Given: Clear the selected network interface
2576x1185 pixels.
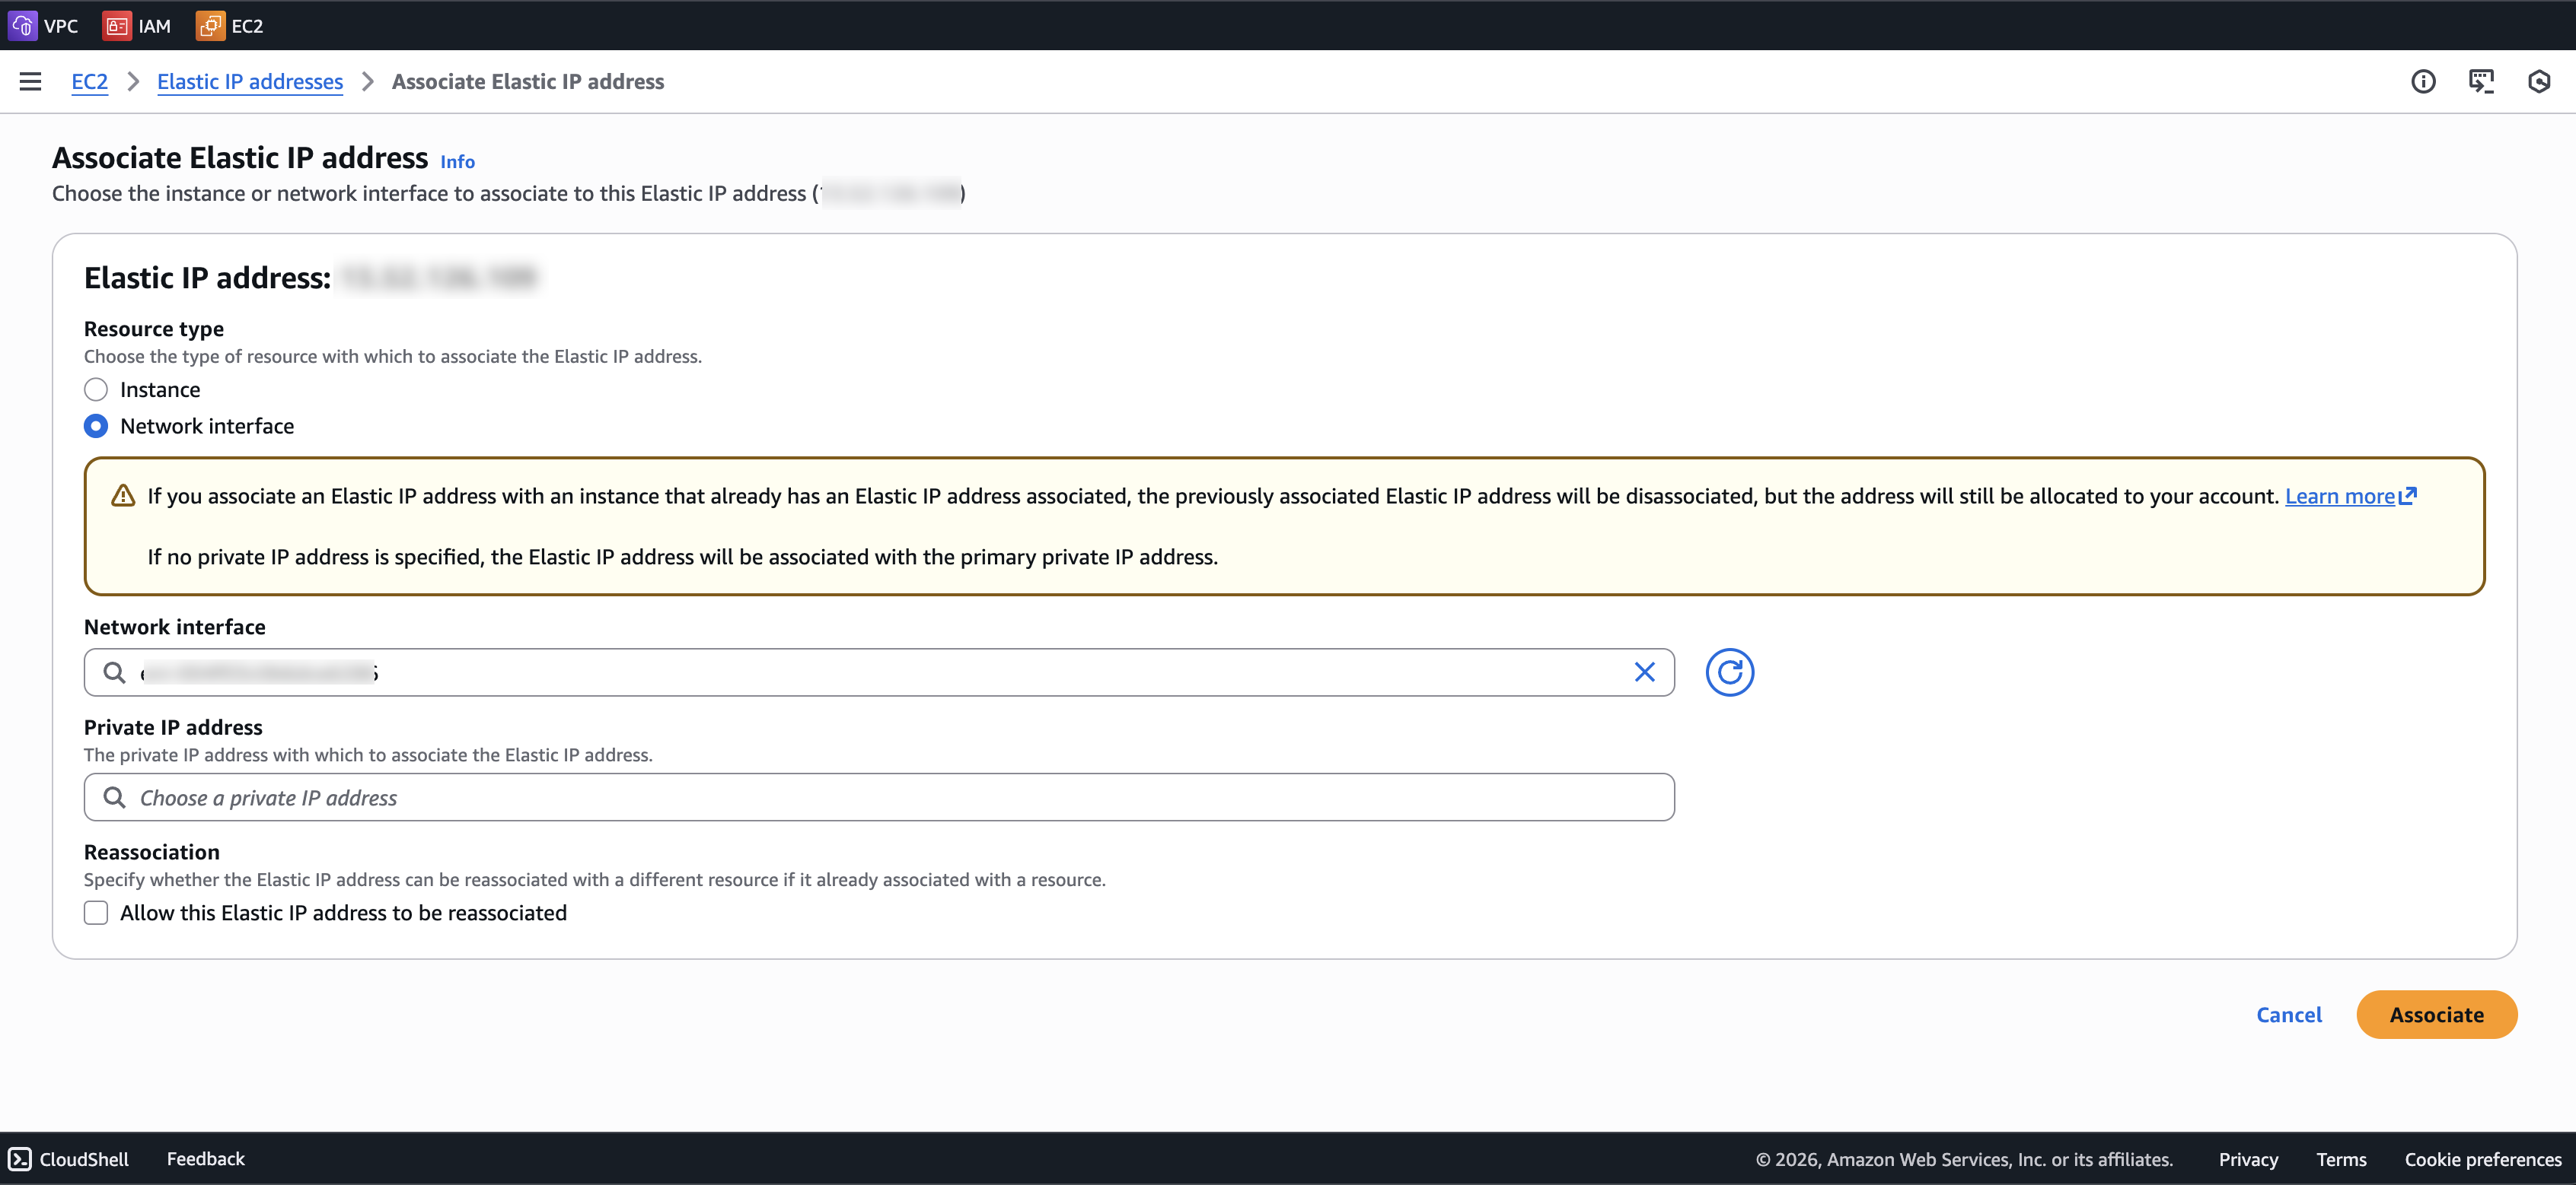Looking at the screenshot, I should point(1645,672).
